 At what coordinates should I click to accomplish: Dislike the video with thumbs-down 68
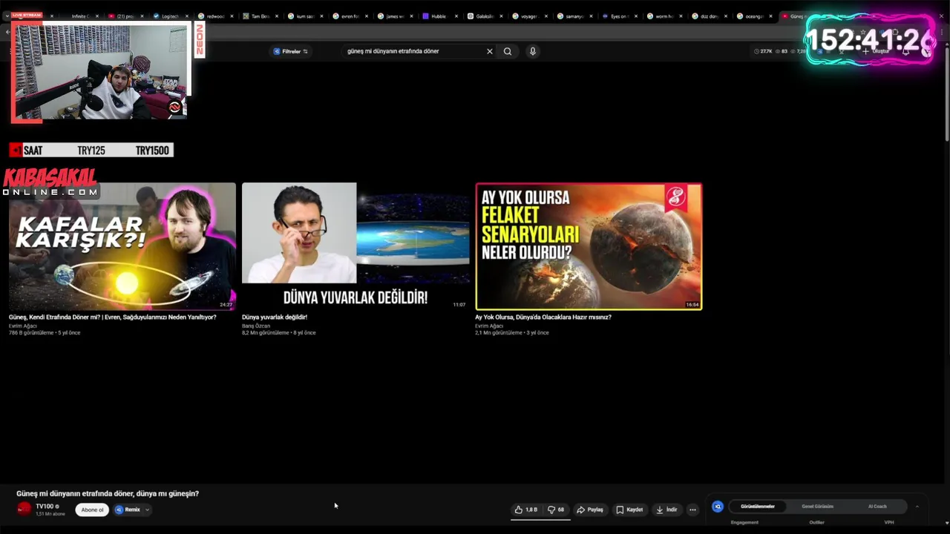[x=556, y=510]
